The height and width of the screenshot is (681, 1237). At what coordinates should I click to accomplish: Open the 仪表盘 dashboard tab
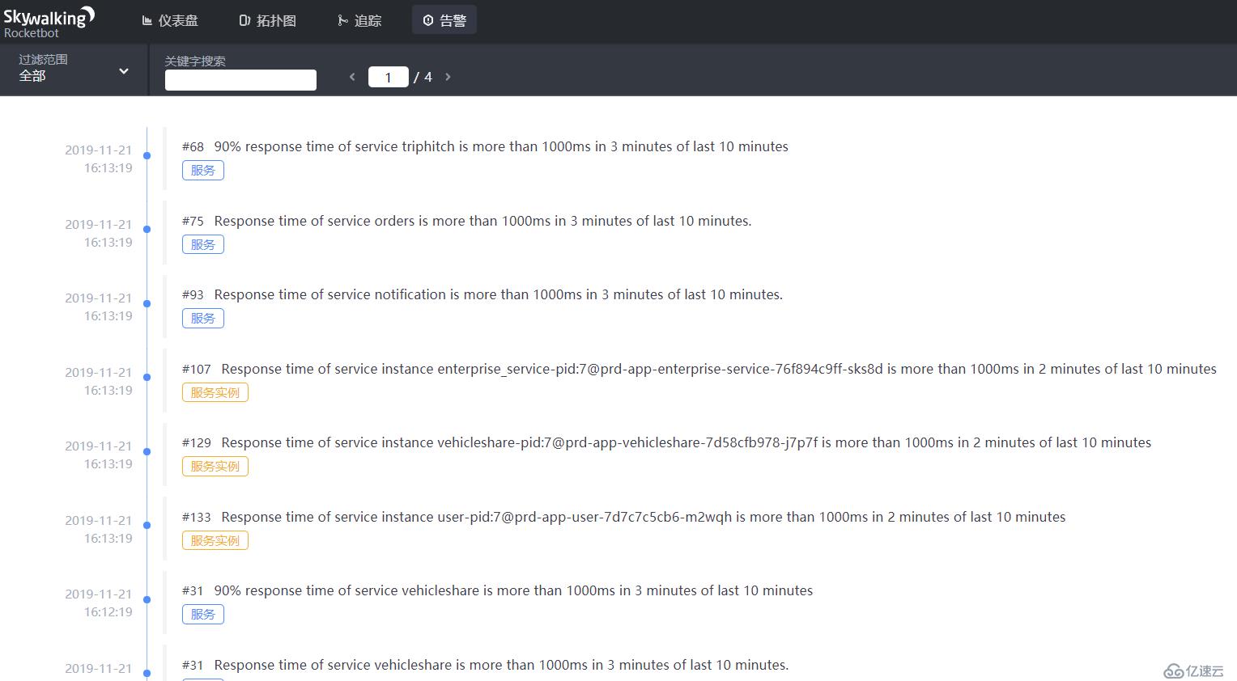click(x=170, y=20)
